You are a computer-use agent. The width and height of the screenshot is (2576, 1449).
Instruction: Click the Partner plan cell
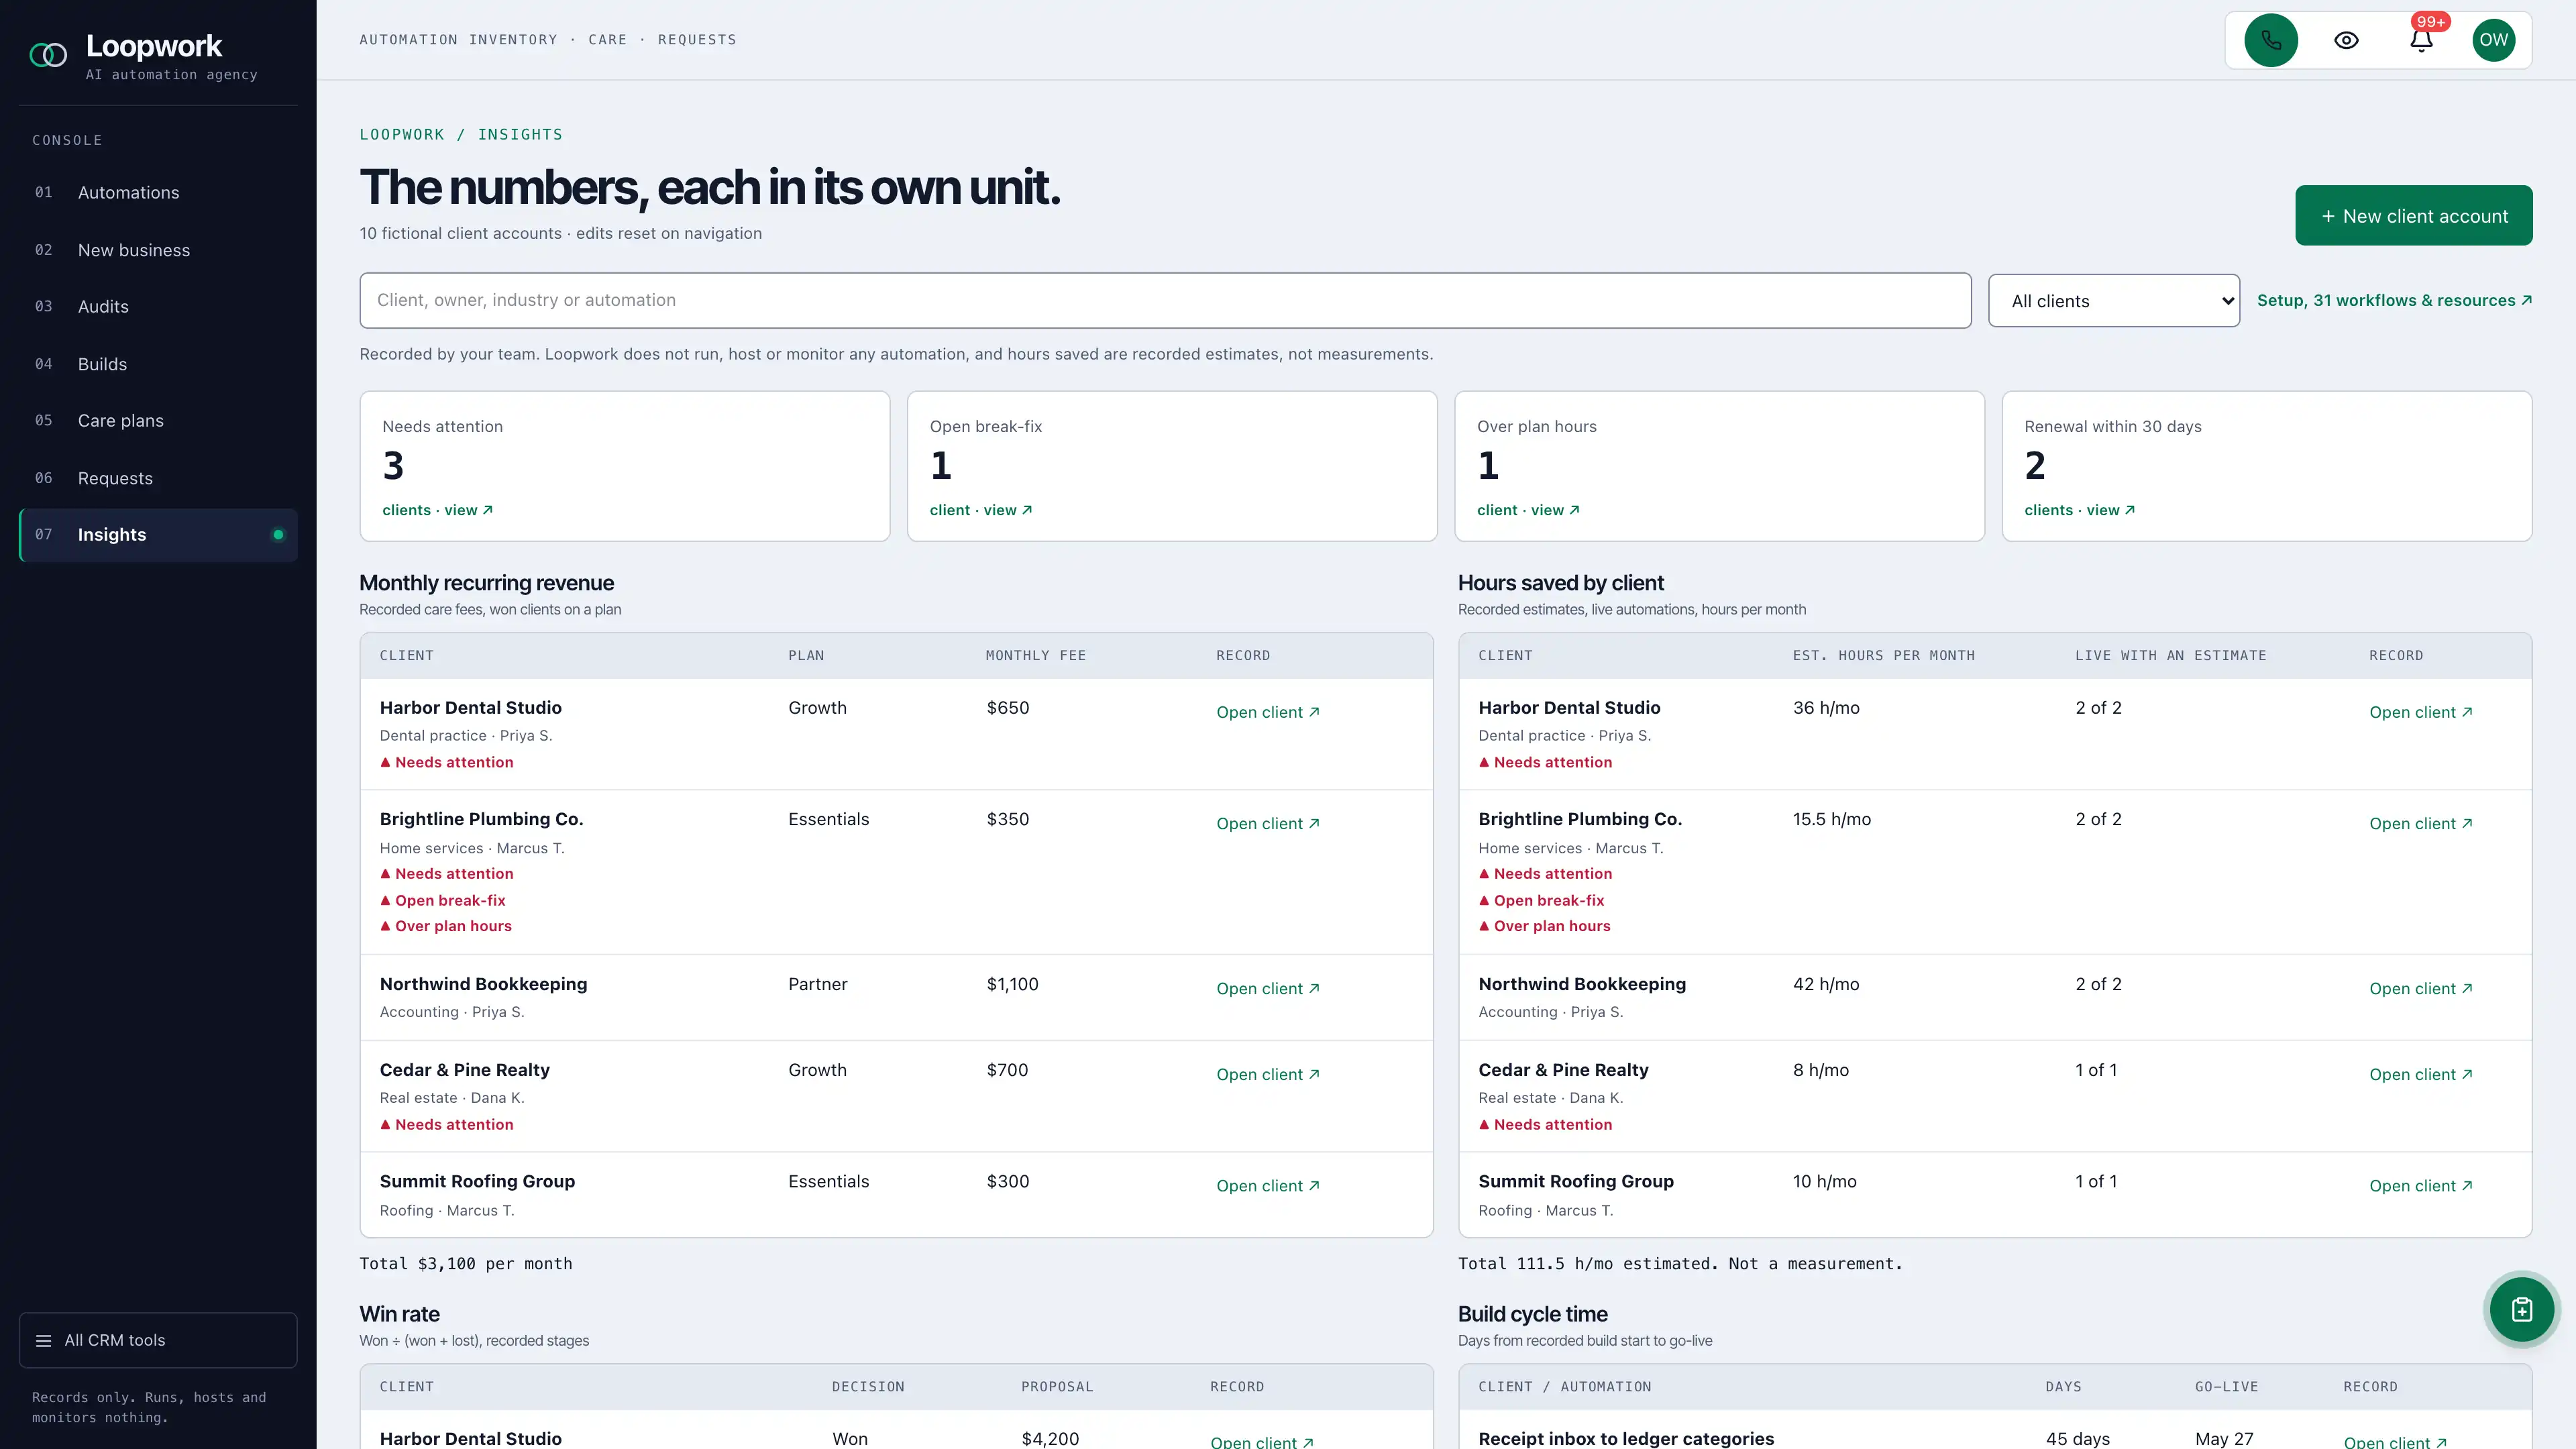[x=817, y=984]
